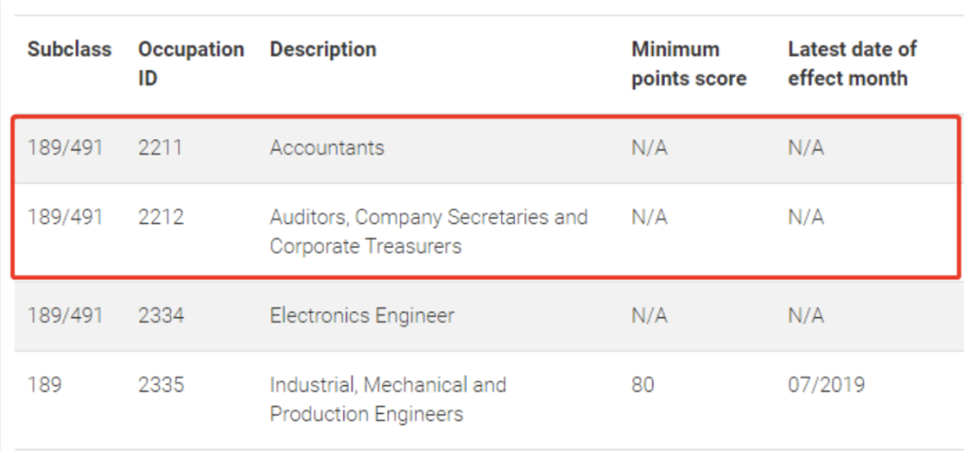
Task: Click the Latest date of effect month header
Action: tap(852, 64)
